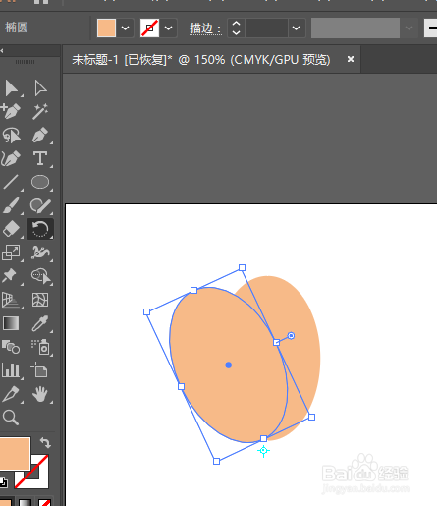Select the Magic Wand tool
The height and width of the screenshot is (506, 437).
(x=40, y=111)
